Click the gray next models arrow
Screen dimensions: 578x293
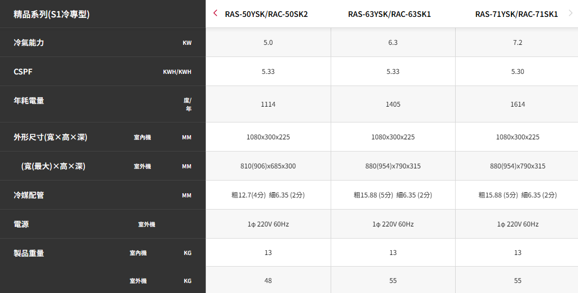coord(571,13)
